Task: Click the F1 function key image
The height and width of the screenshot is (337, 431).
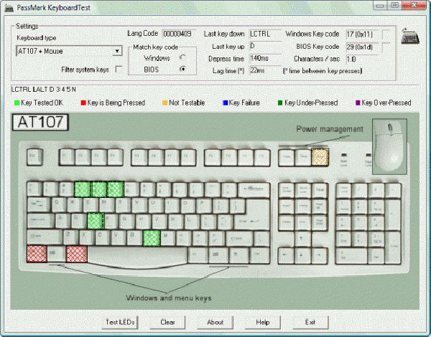Action: pos(67,157)
